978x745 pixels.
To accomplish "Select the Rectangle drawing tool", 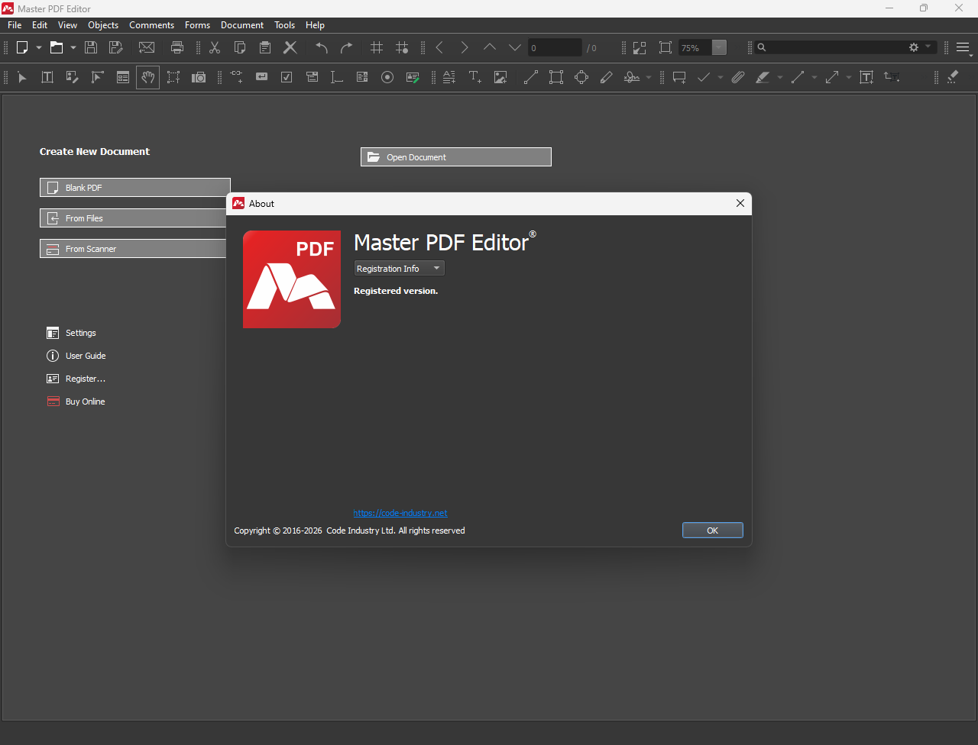I will point(556,77).
